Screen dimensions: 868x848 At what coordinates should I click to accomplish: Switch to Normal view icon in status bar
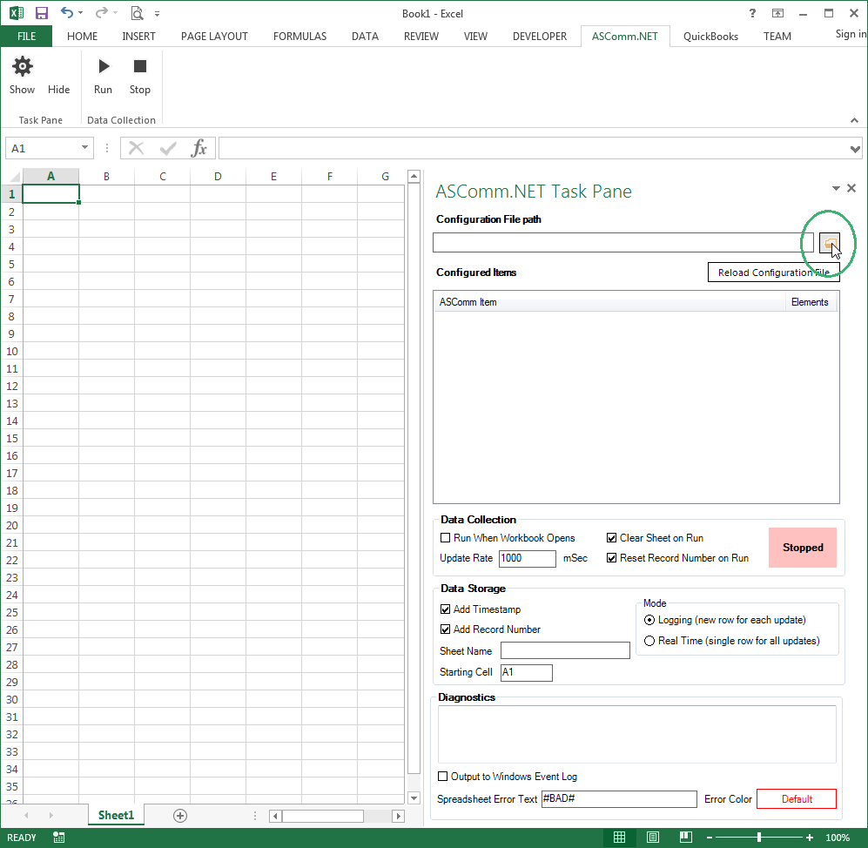[x=620, y=838]
